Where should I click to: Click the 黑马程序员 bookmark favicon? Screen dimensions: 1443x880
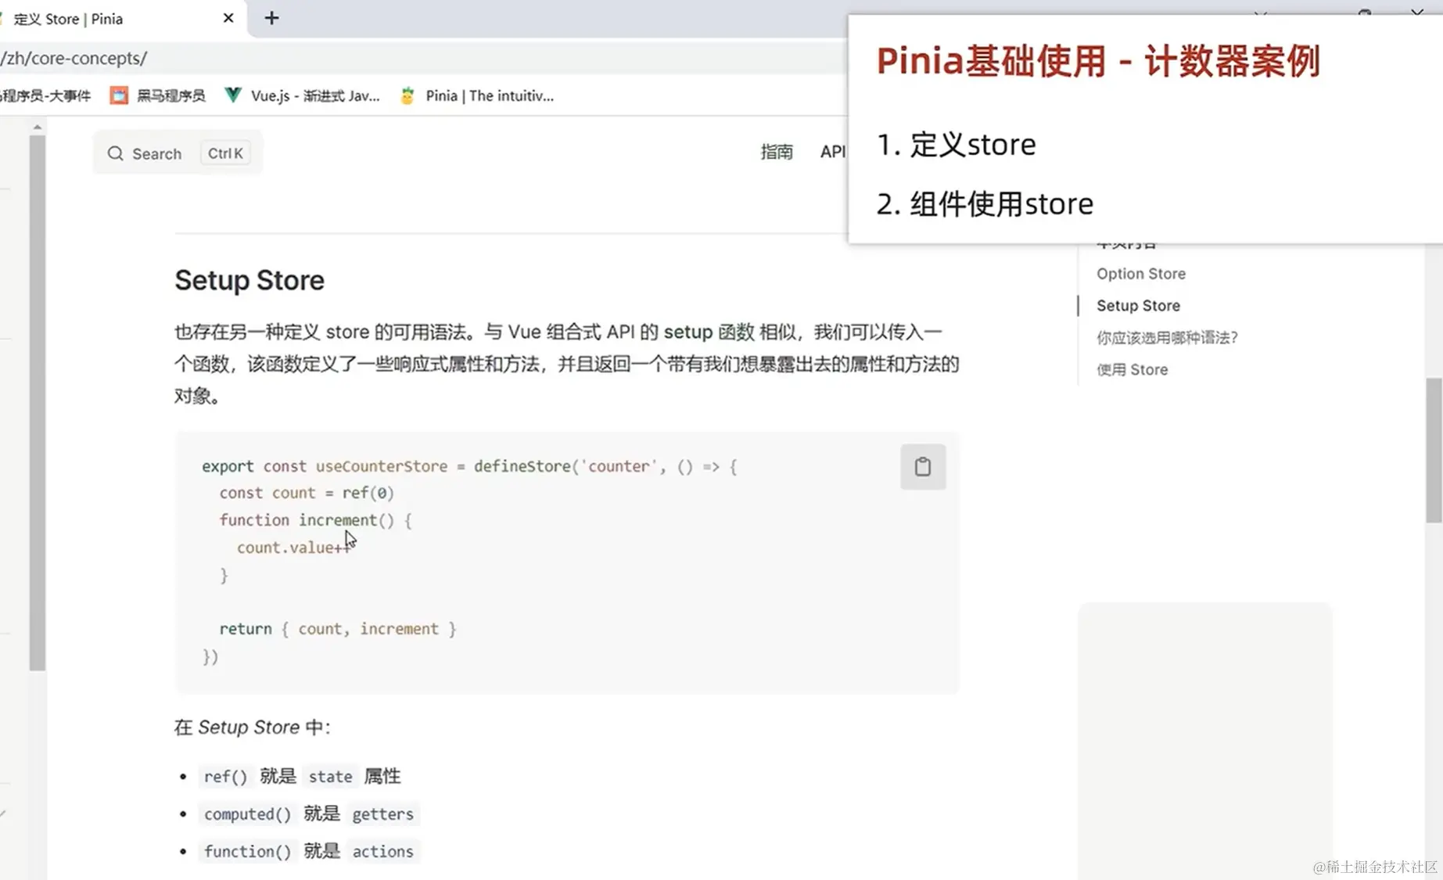119,95
